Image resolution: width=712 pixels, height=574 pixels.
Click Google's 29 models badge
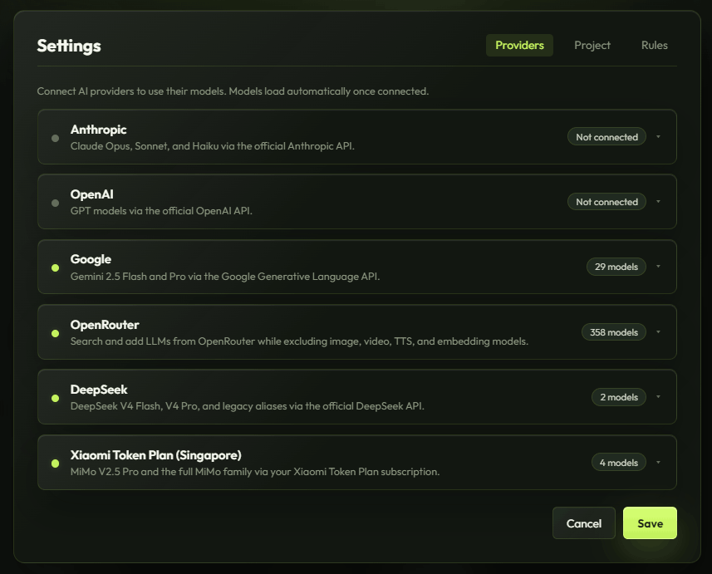click(x=616, y=267)
